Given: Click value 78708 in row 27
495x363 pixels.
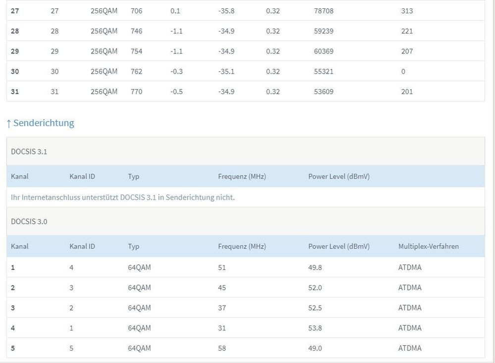Looking at the screenshot, I should tap(324, 11).
